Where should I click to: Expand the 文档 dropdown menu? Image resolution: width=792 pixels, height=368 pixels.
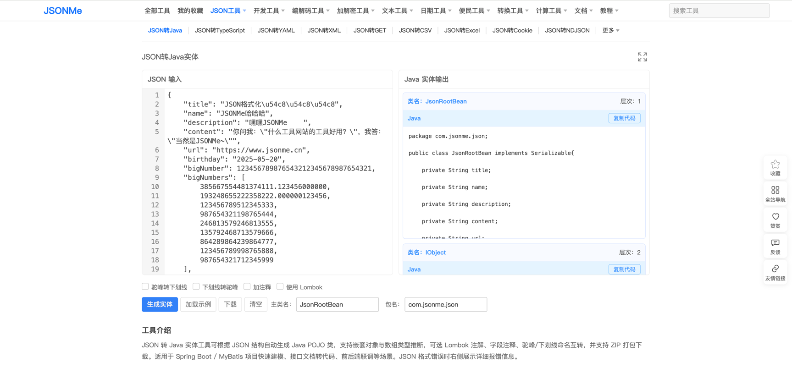click(583, 11)
